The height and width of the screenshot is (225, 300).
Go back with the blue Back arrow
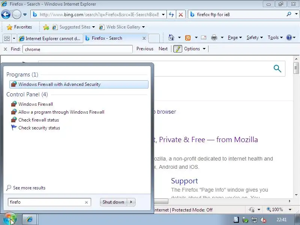(6, 14)
